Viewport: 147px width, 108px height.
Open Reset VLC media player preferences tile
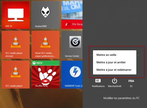[x=46, y=45]
